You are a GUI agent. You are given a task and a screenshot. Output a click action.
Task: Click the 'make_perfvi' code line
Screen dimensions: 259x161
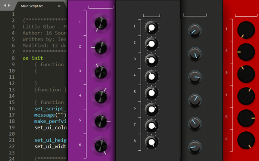[51, 121]
